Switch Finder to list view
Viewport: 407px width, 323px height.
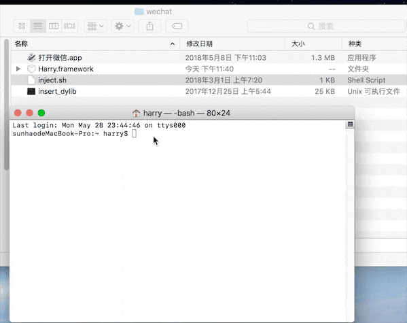(x=38, y=26)
